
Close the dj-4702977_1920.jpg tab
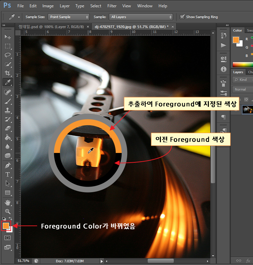pos(173,26)
